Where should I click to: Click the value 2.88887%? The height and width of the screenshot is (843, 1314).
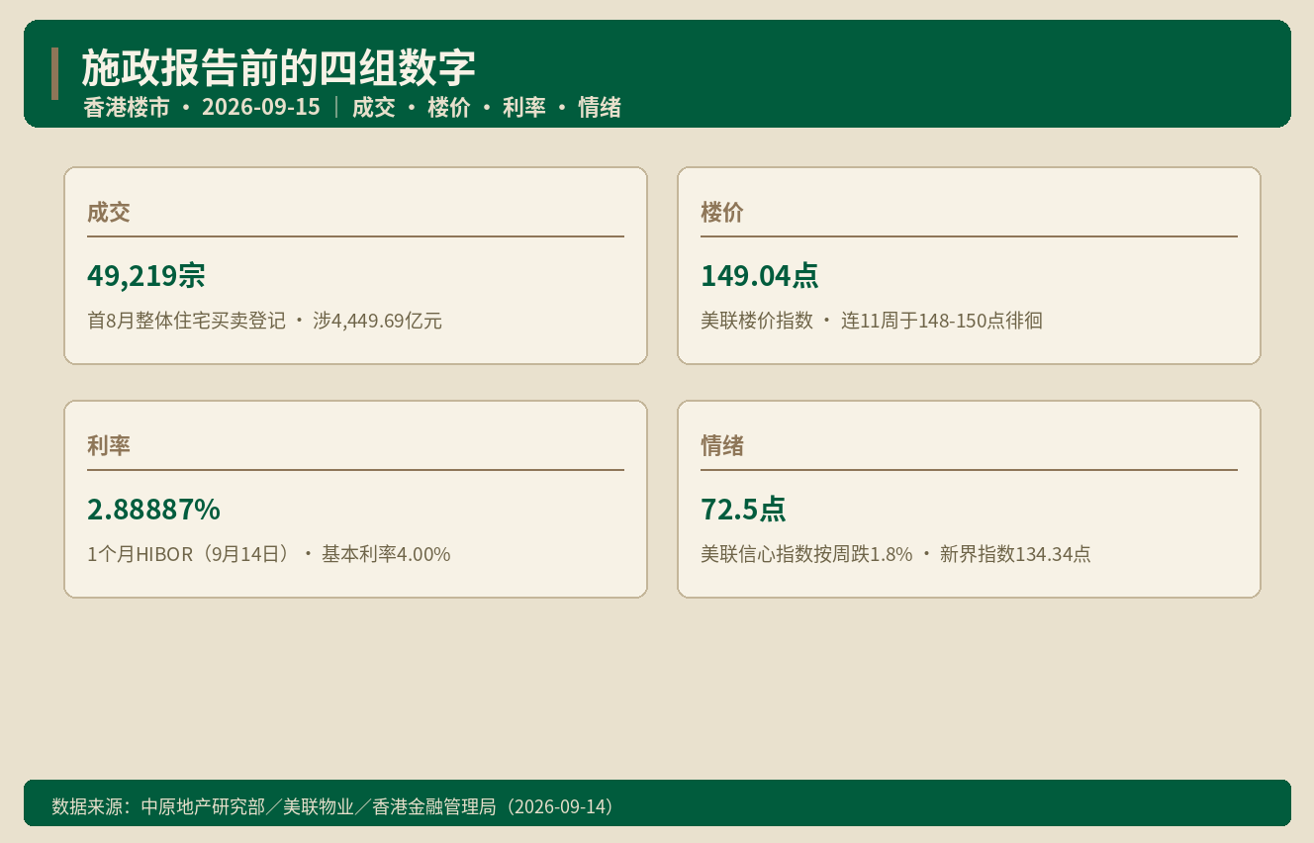point(153,510)
